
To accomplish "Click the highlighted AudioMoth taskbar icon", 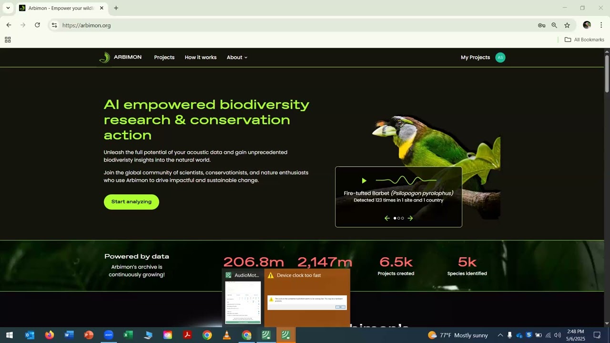I will [x=286, y=335].
